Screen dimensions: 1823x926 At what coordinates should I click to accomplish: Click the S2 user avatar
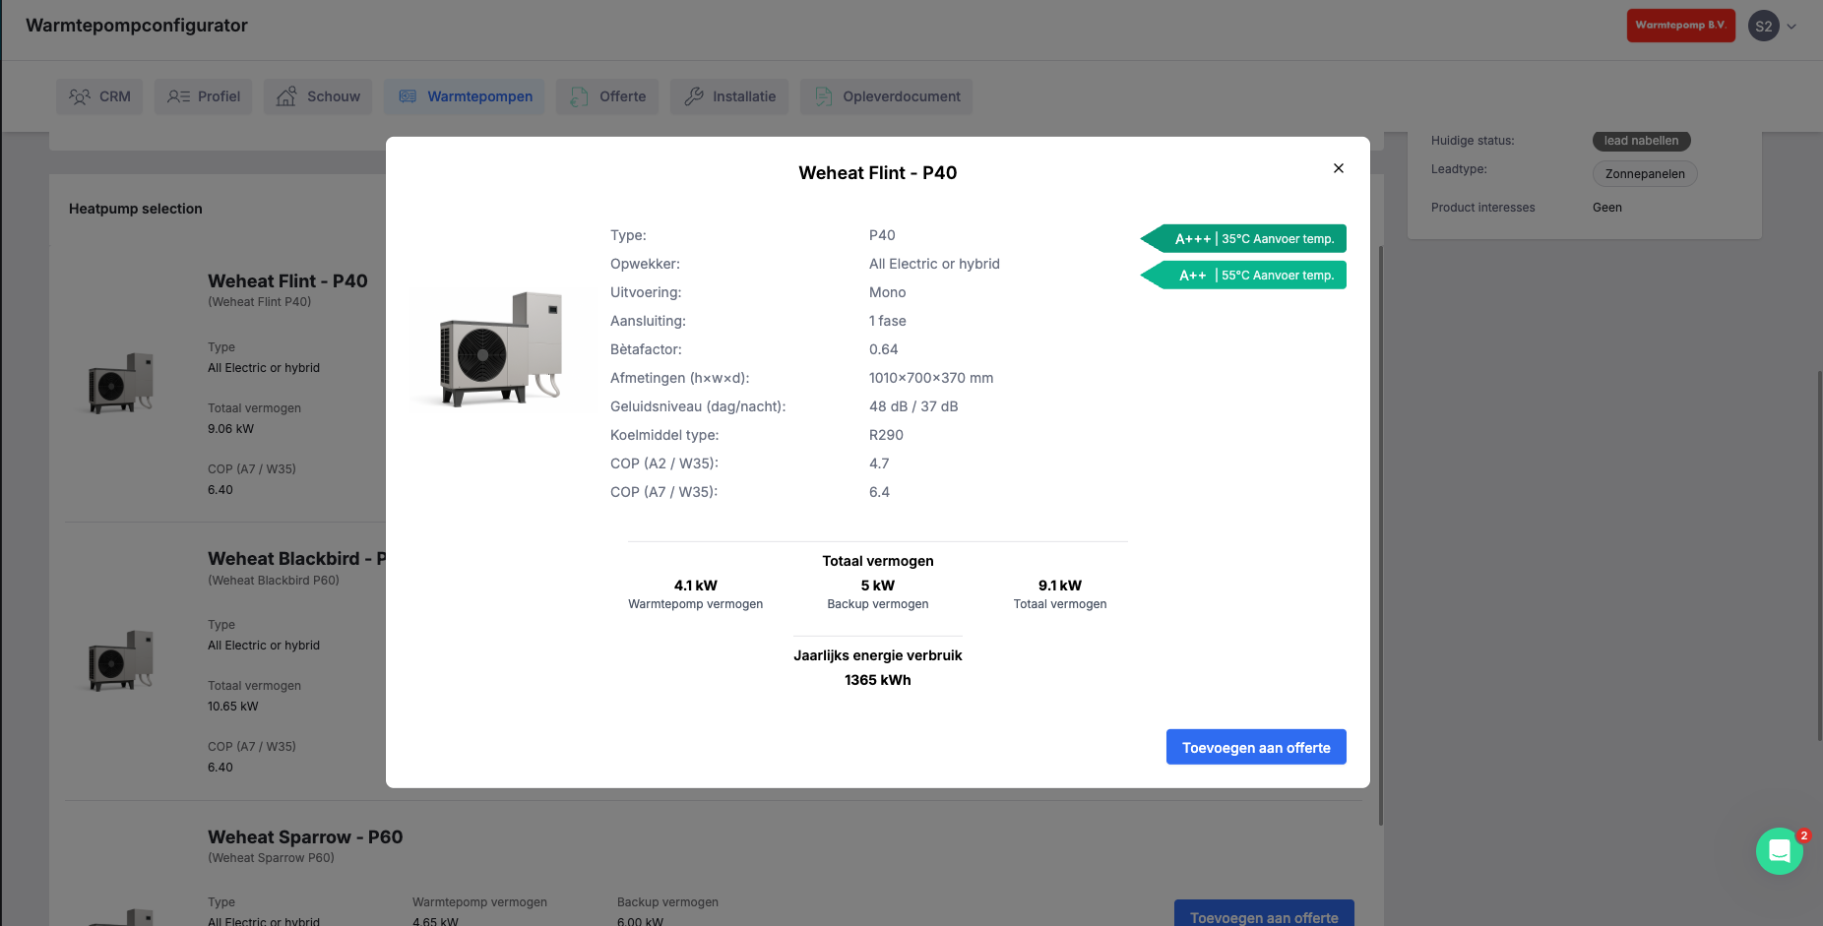click(1763, 26)
